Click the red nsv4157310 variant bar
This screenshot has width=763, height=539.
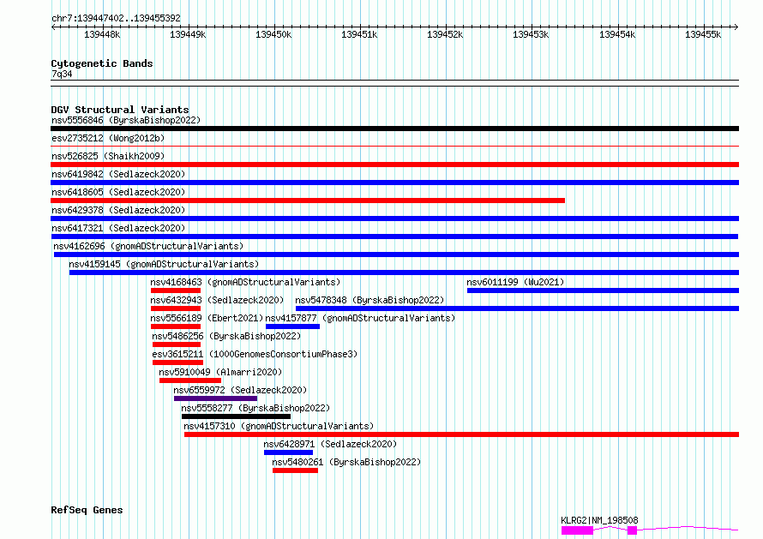point(461,434)
